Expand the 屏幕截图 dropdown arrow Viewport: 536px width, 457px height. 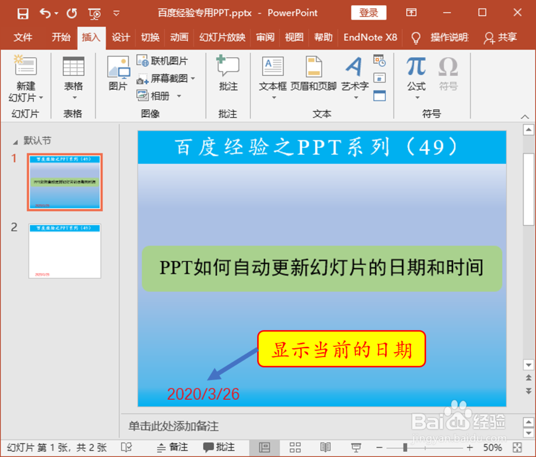pos(193,79)
